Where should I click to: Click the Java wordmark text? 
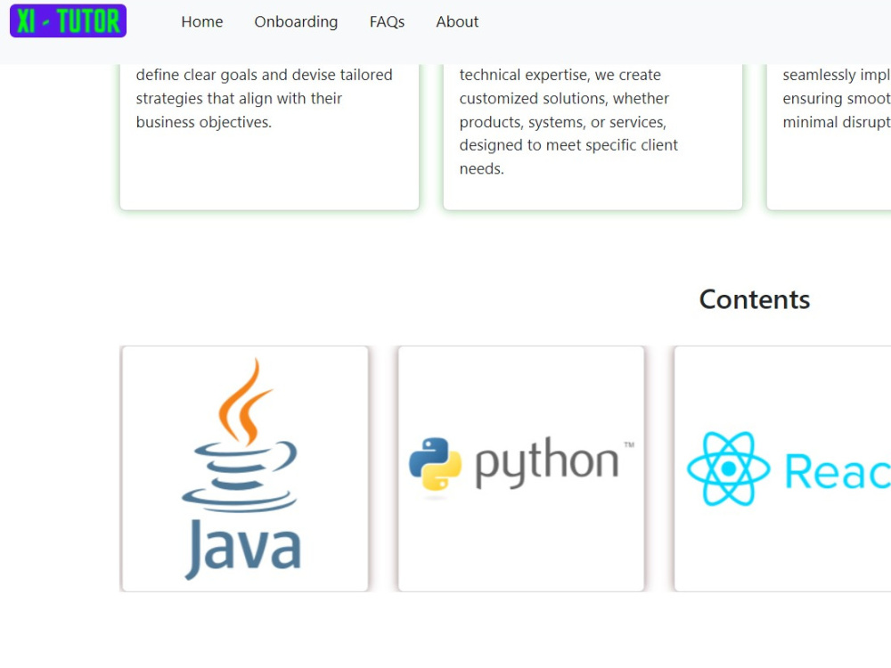tap(243, 549)
